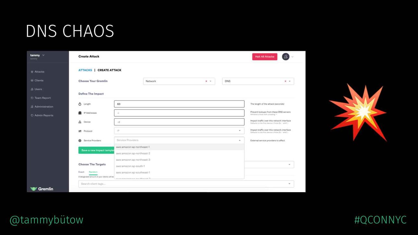Select aws:amazon:ap-northeast-3 option
Viewport: 418px width, 235px height.
coord(179,160)
